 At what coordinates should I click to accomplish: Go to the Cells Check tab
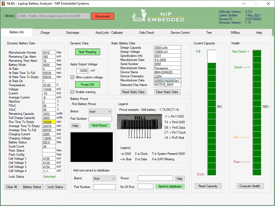(x=146, y=33)
